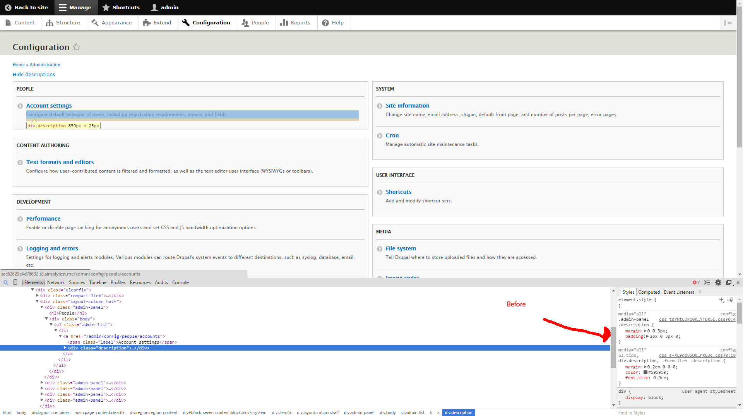Open the Computed styles tab
This screenshot has height=416, width=743.
pos(649,292)
